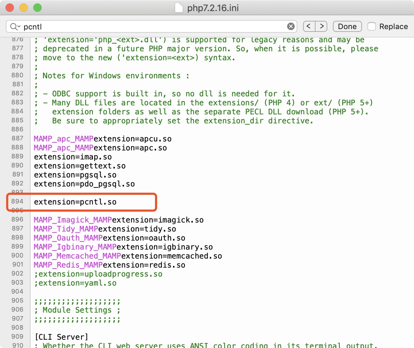Click the Done button
Screen dimensions: 414x348
[347, 26]
